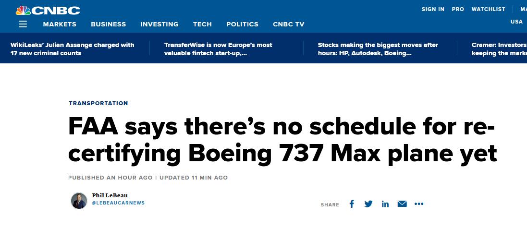
Task: Share article on Twitter
Action: [x=368, y=204]
